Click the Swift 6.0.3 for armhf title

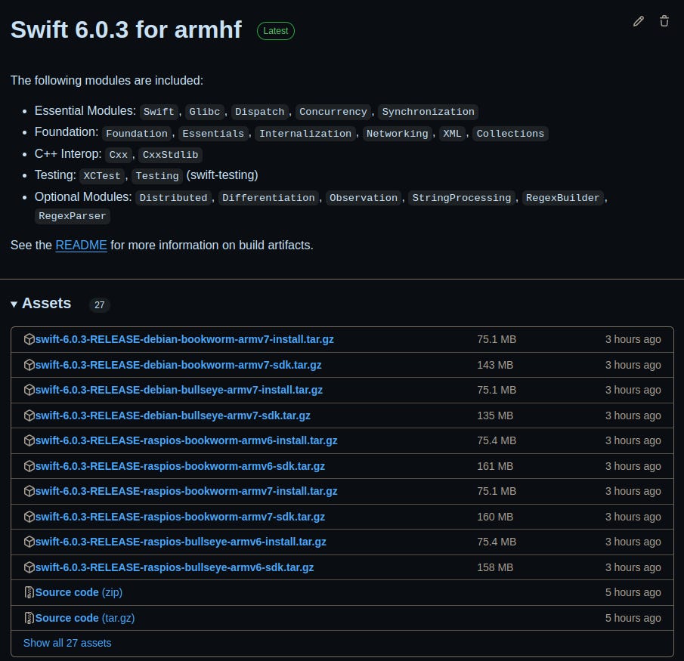click(x=126, y=29)
